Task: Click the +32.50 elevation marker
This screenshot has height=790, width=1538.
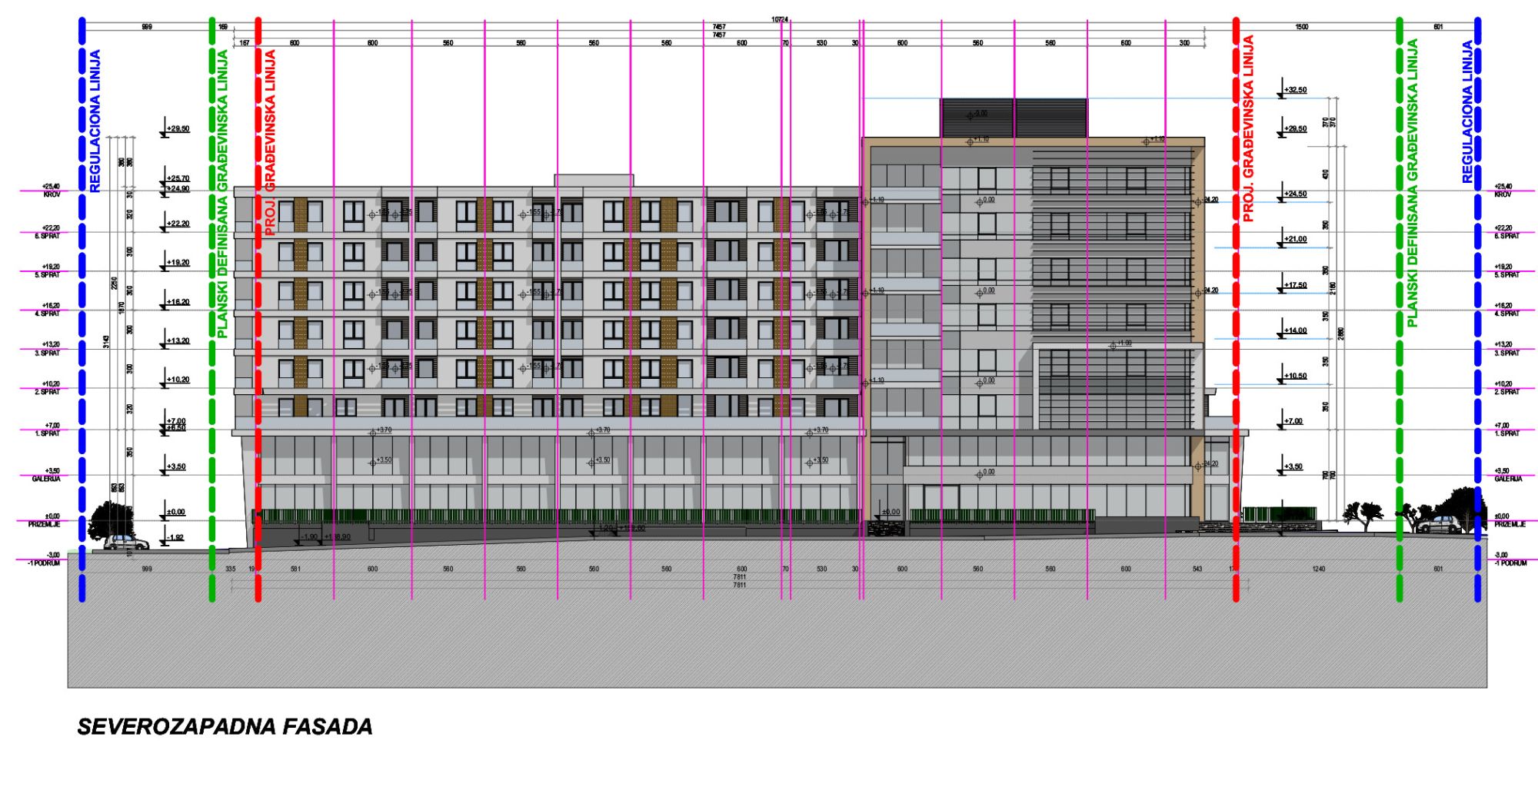Action: point(1295,91)
